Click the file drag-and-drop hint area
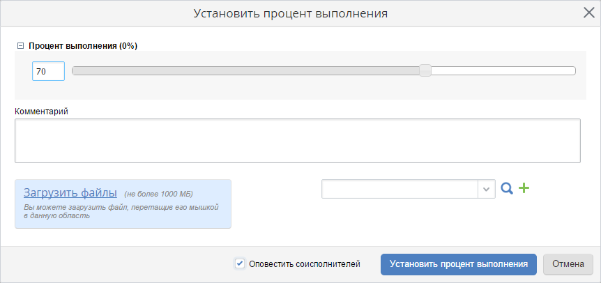Image resolution: width=601 pixels, height=283 pixels. coord(122,212)
